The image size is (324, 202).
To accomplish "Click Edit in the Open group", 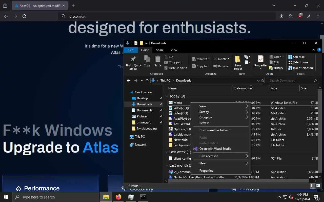I will point(274,62).
